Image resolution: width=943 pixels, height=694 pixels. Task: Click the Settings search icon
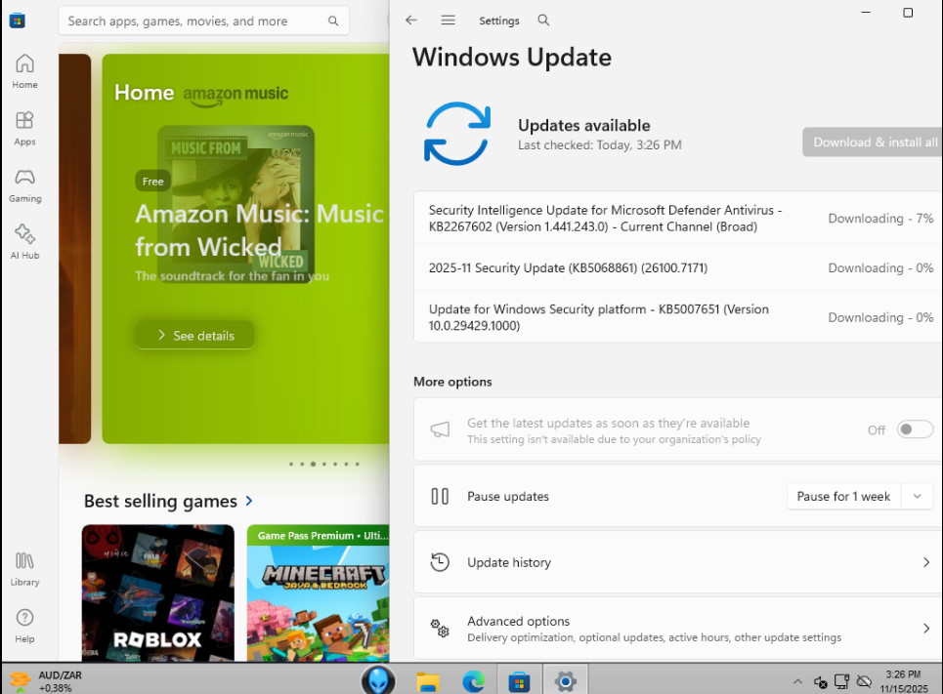pyautogui.click(x=543, y=20)
